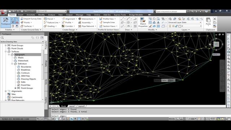231x130 pixels.
Task: Expand the Create Design panel
Action: tap(70, 30)
